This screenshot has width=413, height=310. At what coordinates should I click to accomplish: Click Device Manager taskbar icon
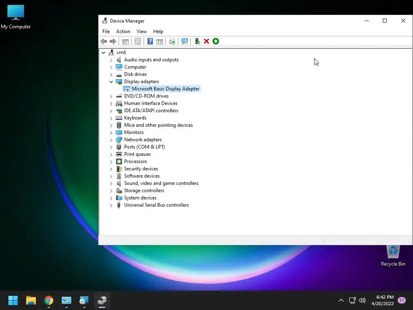102,300
